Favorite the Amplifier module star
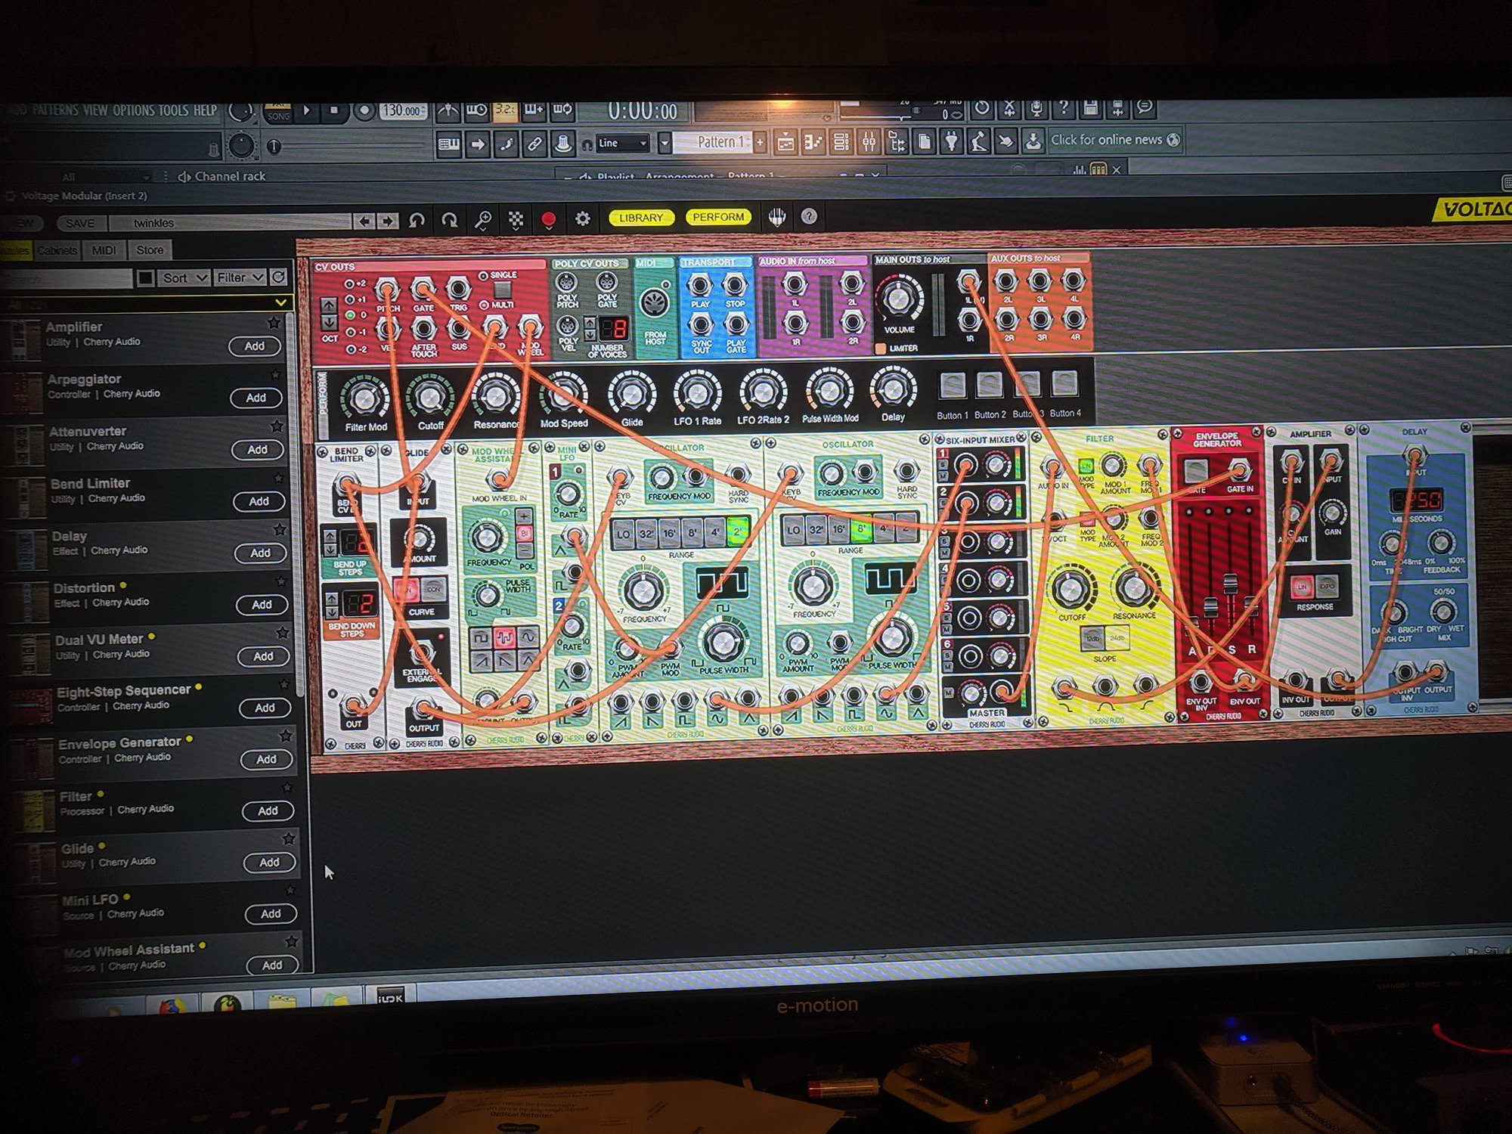The image size is (1512, 1134). [274, 323]
